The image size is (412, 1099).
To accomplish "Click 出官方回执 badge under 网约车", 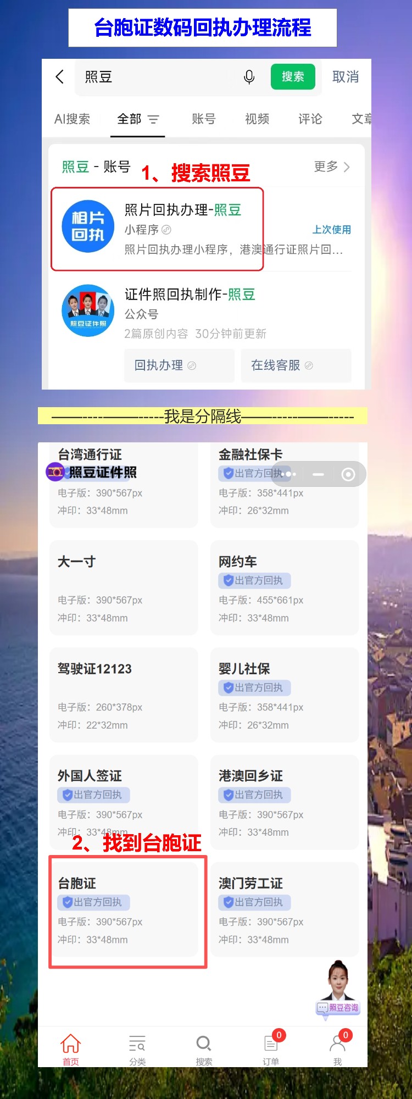I will (255, 580).
